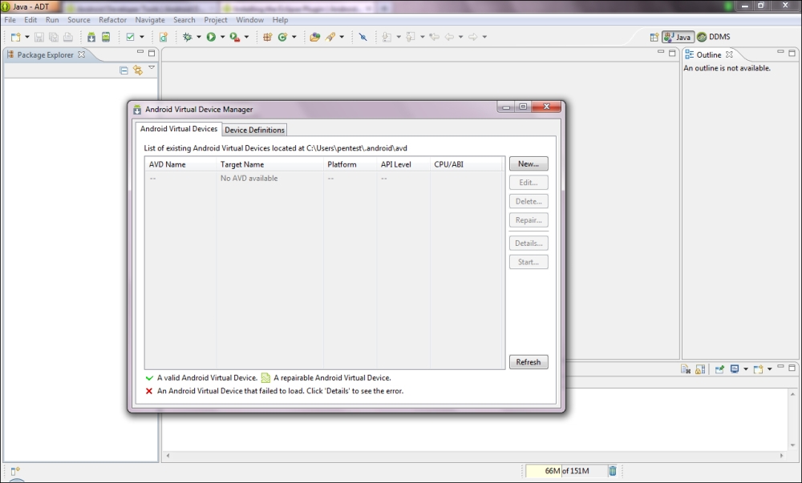This screenshot has height=483, width=802.
Task: Click the Run green play icon
Action: point(211,37)
